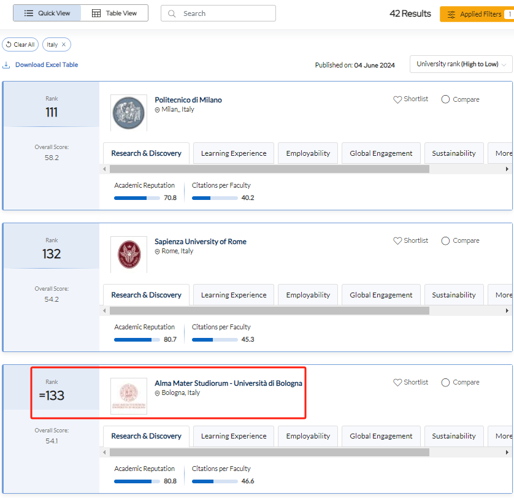This screenshot has height=498, width=514.
Task: Click Bologna Academic Reputation bar 80.8
Action: 137,481
